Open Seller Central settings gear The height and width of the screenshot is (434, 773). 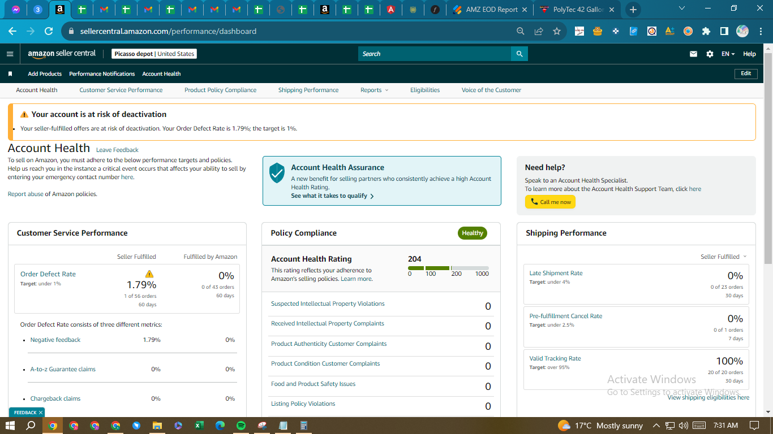pos(710,54)
